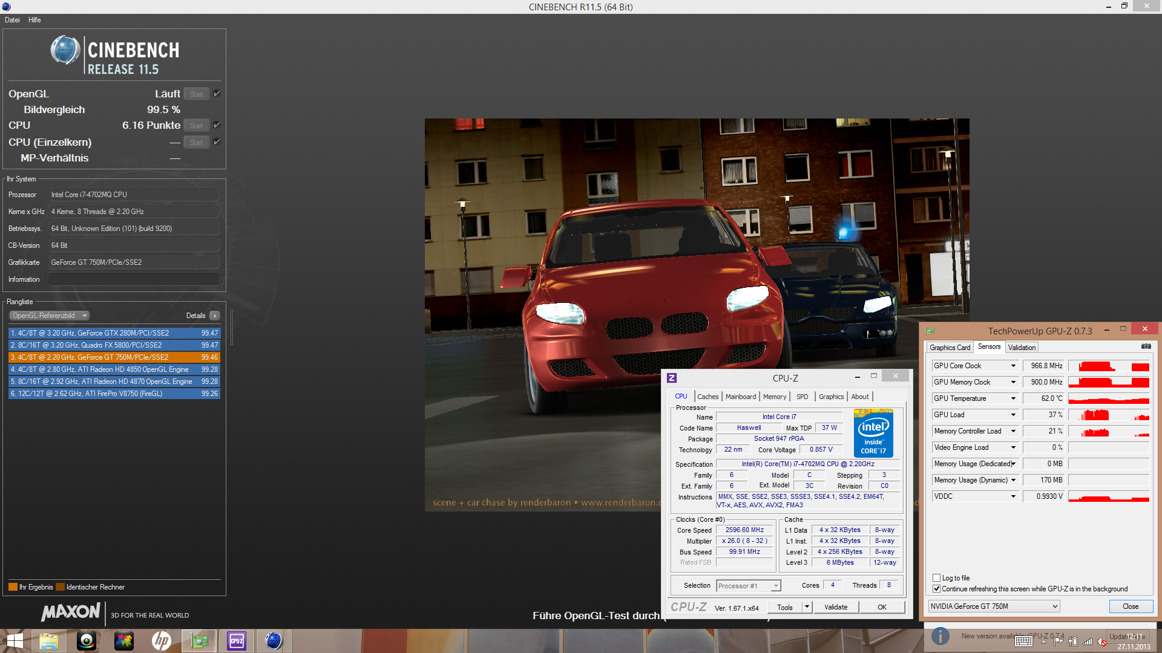Click the GPU Temperature red graph
The width and height of the screenshot is (1162, 653).
click(x=1109, y=398)
